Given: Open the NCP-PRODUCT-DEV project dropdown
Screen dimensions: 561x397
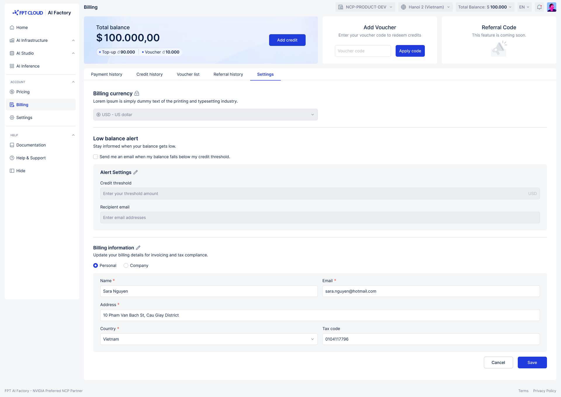Looking at the screenshot, I should pos(365,7).
